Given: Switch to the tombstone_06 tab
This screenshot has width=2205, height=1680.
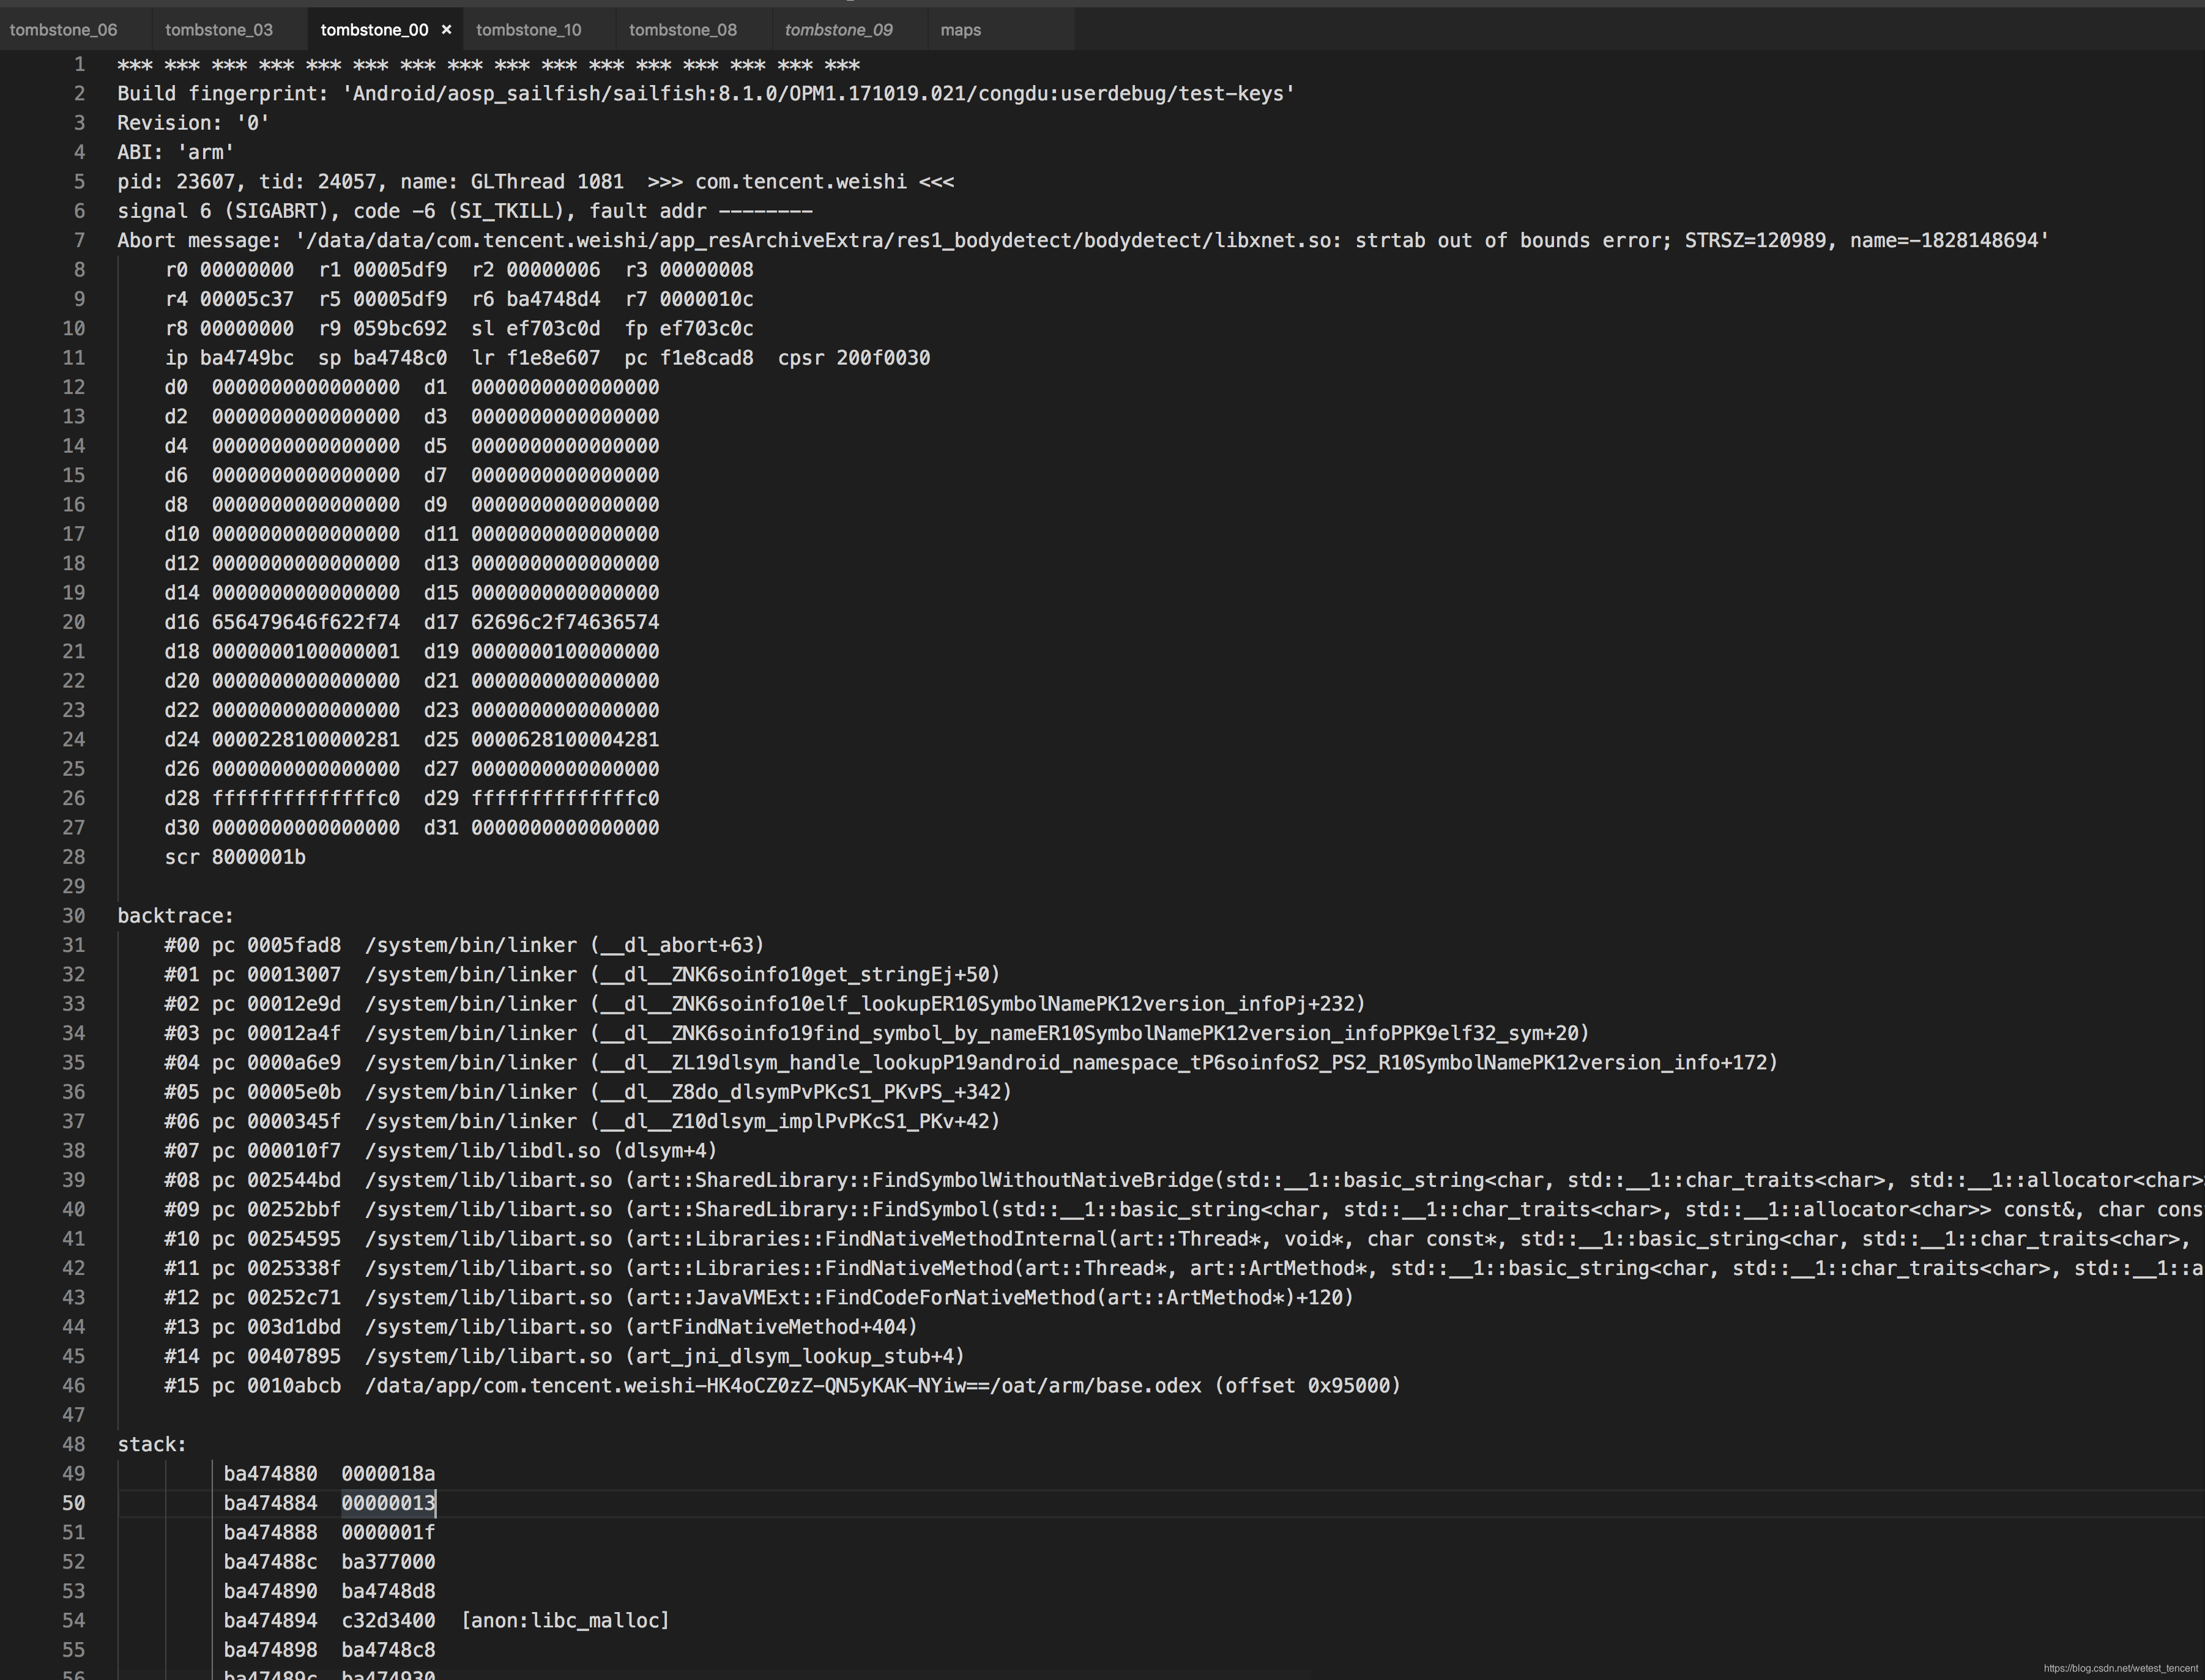Looking at the screenshot, I should click(64, 30).
